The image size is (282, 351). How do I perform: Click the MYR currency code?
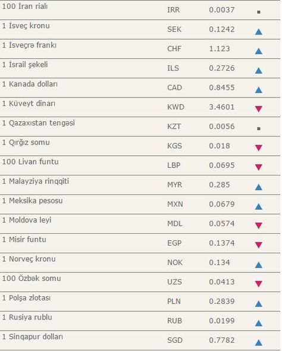pyautogui.click(x=174, y=185)
